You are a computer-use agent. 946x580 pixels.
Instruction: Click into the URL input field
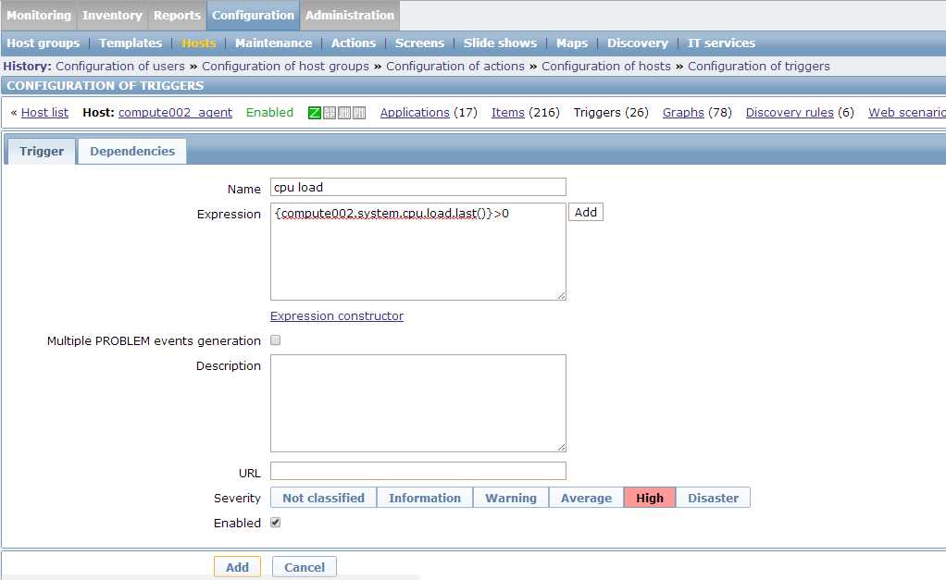[x=418, y=472]
